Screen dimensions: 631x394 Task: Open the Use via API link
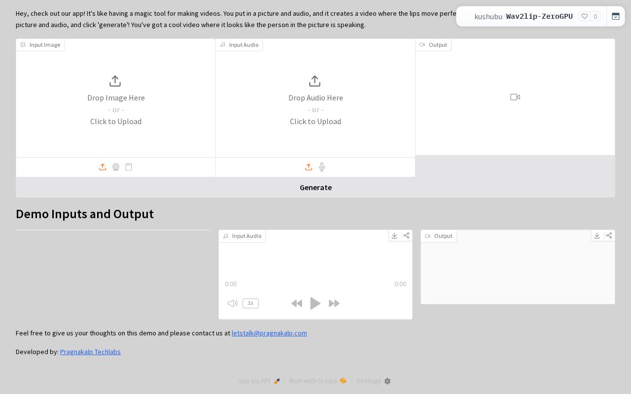[259, 381]
